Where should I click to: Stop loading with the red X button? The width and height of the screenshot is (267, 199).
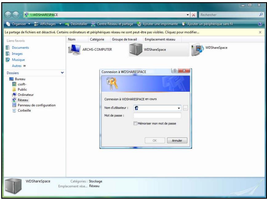193,15
